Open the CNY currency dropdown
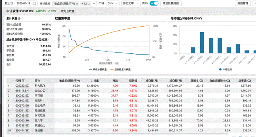The width and height of the screenshot is (256, 137). tap(113, 3)
